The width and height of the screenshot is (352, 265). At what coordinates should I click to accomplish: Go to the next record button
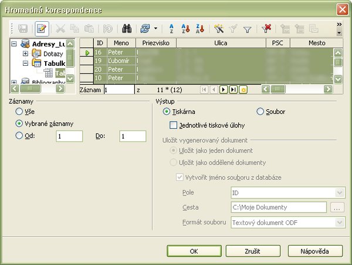coord(224,90)
